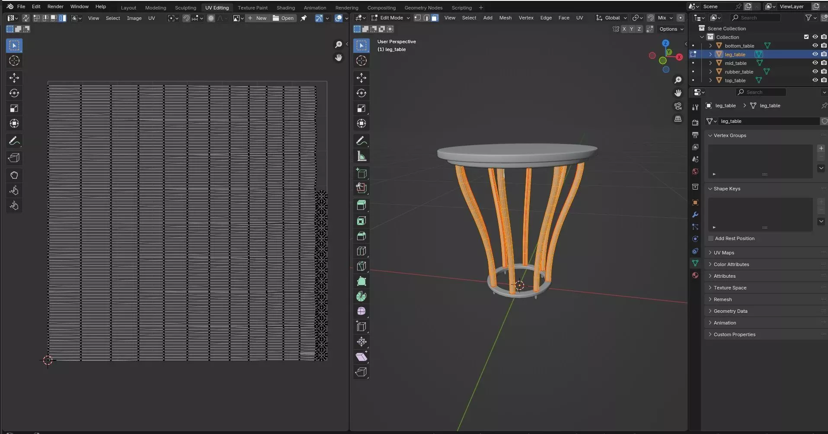Select the Scale tool in UV editor
The height and width of the screenshot is (434, 828).
[x=14, y=108]
